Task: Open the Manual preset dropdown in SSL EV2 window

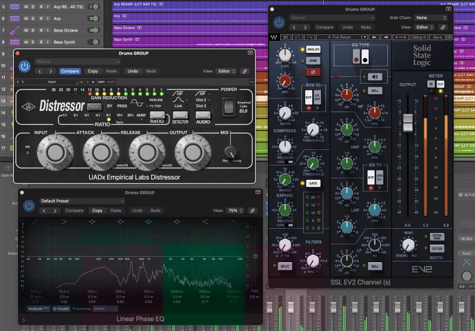Action: tap(332, 18)
